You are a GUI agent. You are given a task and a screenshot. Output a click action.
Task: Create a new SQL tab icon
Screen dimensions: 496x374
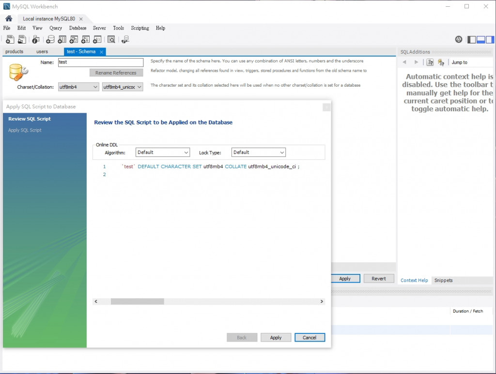10,40
